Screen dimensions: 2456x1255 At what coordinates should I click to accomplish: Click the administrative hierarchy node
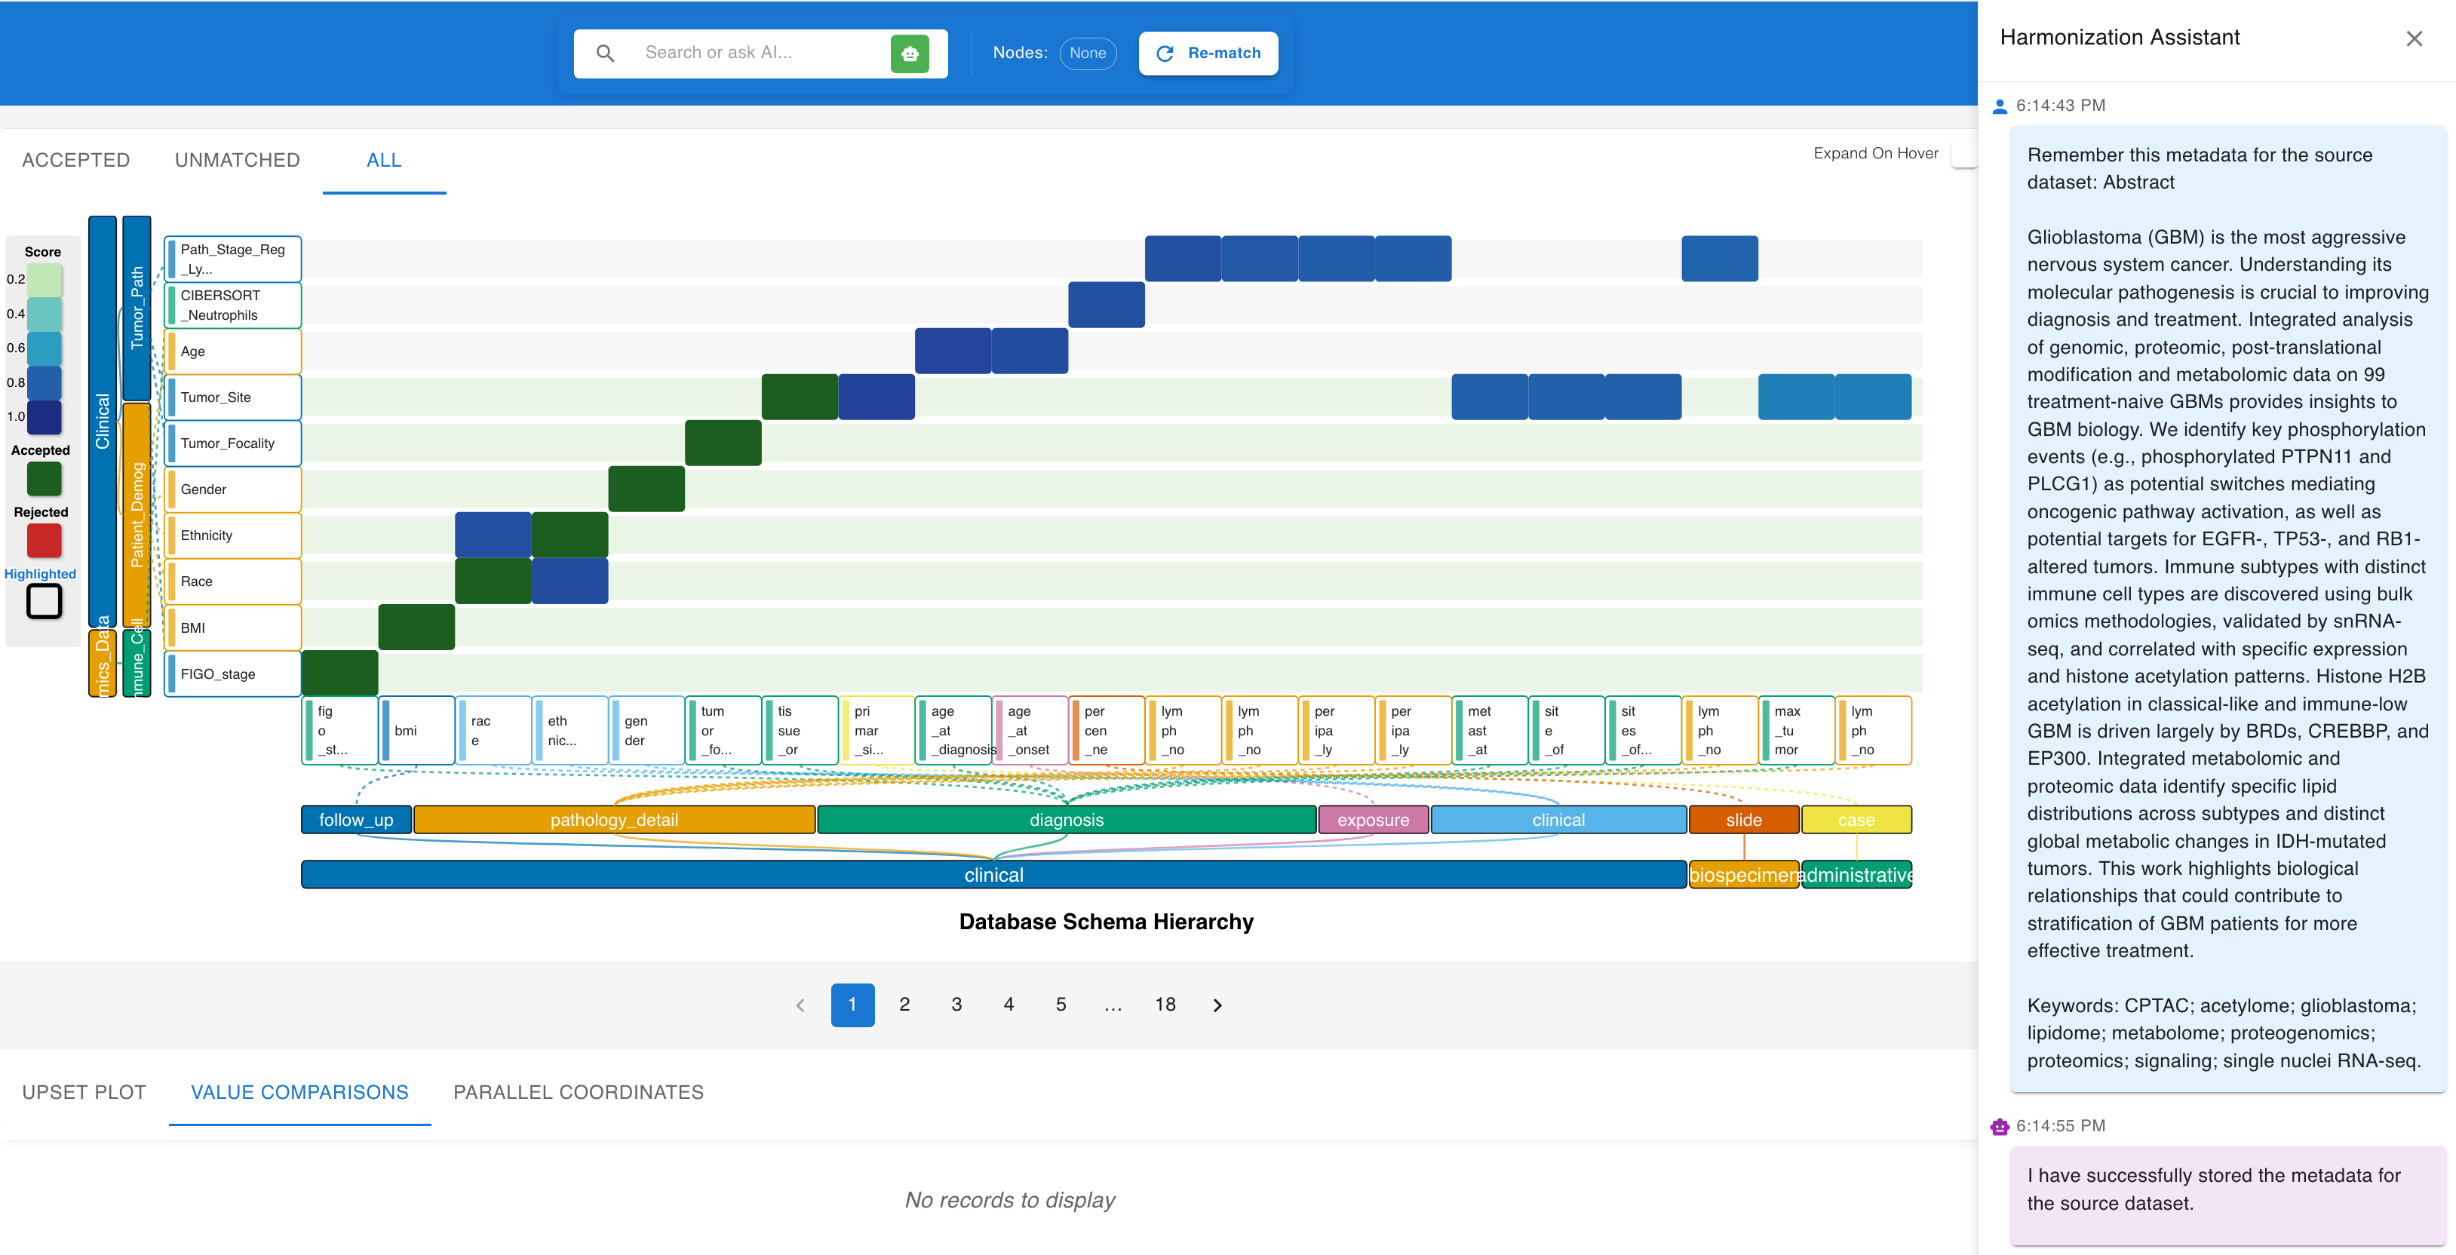(x=1856, y=876)
